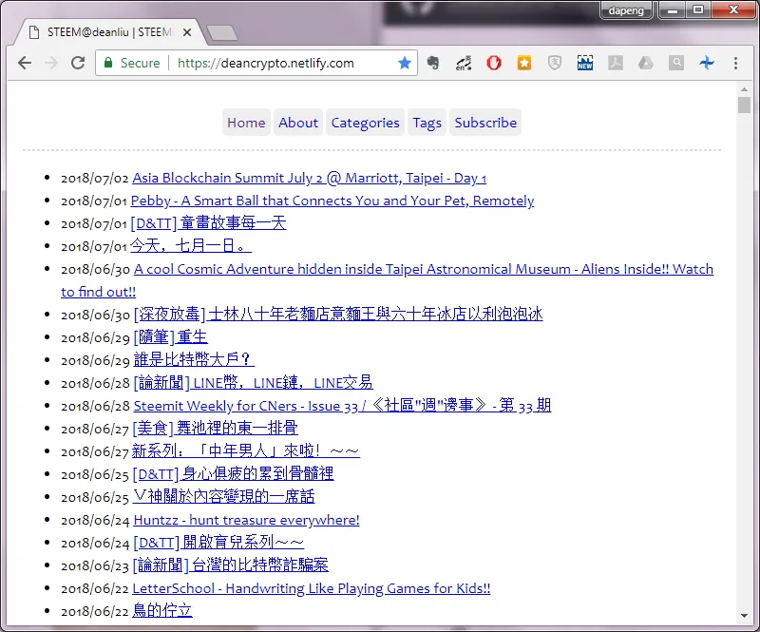View site security info via lock icon
This screenshot has width=760, height=632.
[108, 63]
